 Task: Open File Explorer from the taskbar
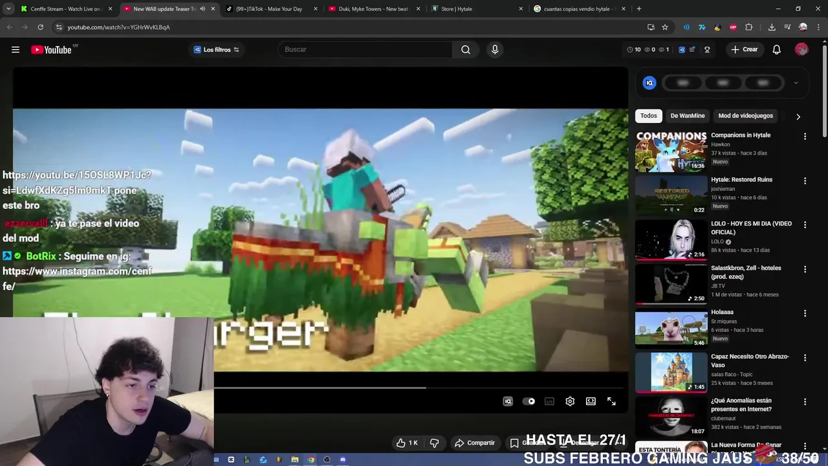pos(295,460)
